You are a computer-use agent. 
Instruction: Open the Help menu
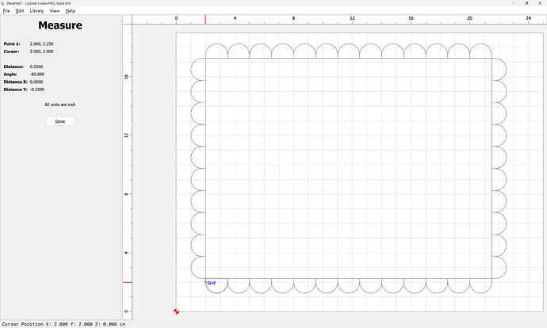coord(71,11)
